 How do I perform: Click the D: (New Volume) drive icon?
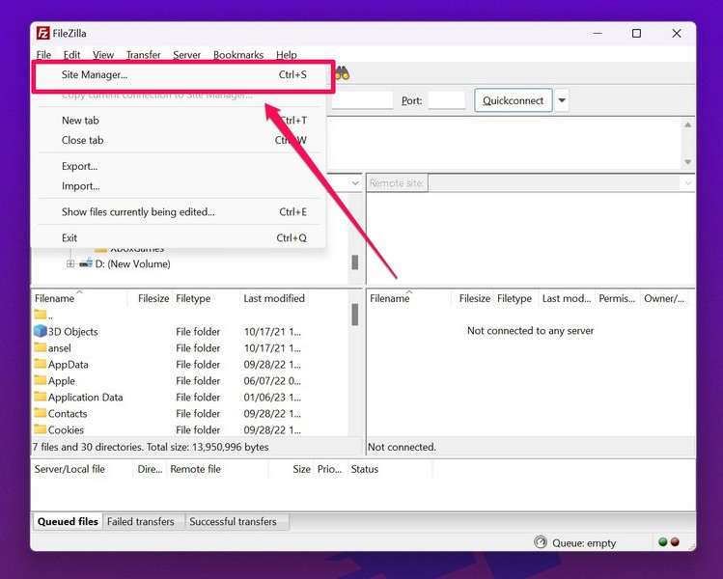pyautogui.click(x=86, y=263)
